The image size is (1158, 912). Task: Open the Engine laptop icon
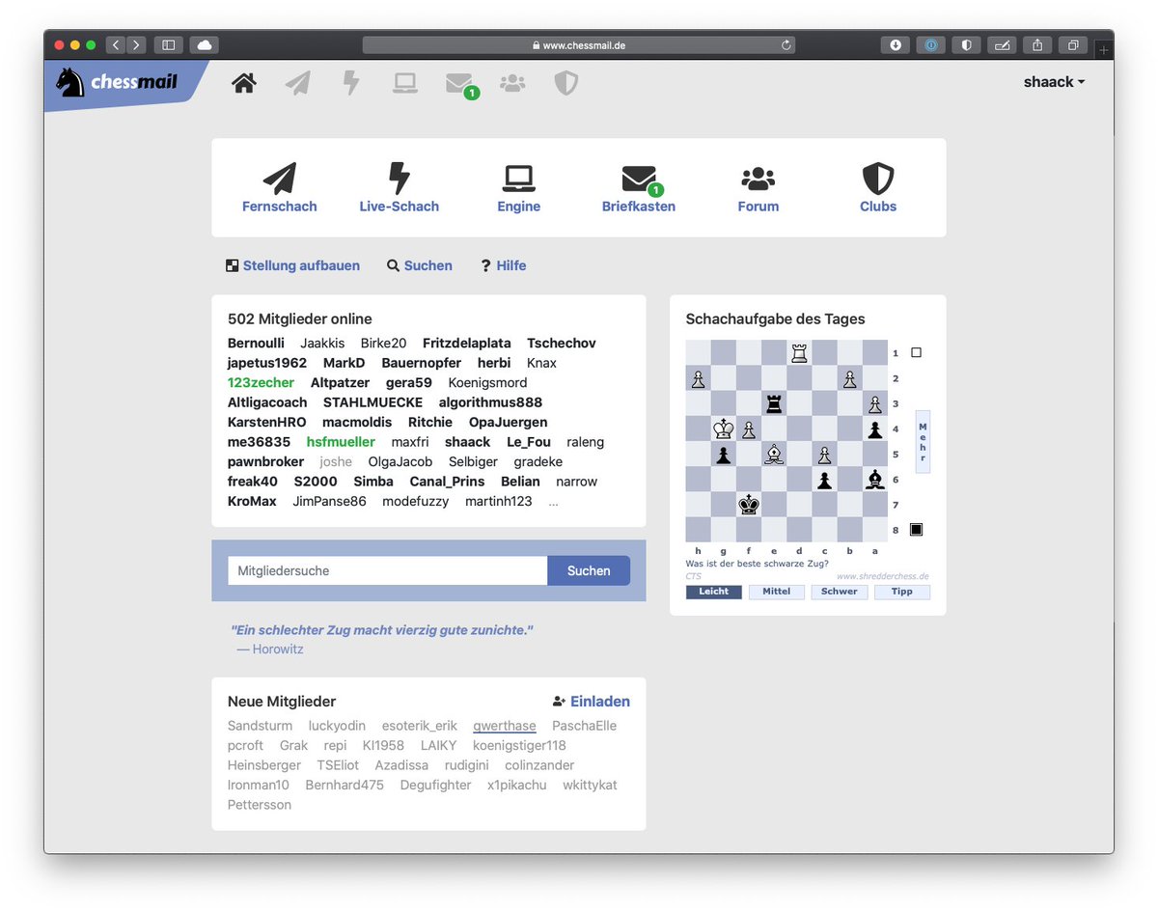518,179
